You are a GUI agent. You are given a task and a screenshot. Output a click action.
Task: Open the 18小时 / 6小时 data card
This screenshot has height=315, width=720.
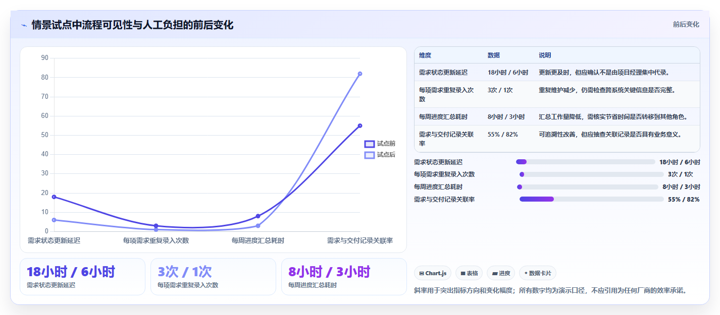tap(82, 277)
